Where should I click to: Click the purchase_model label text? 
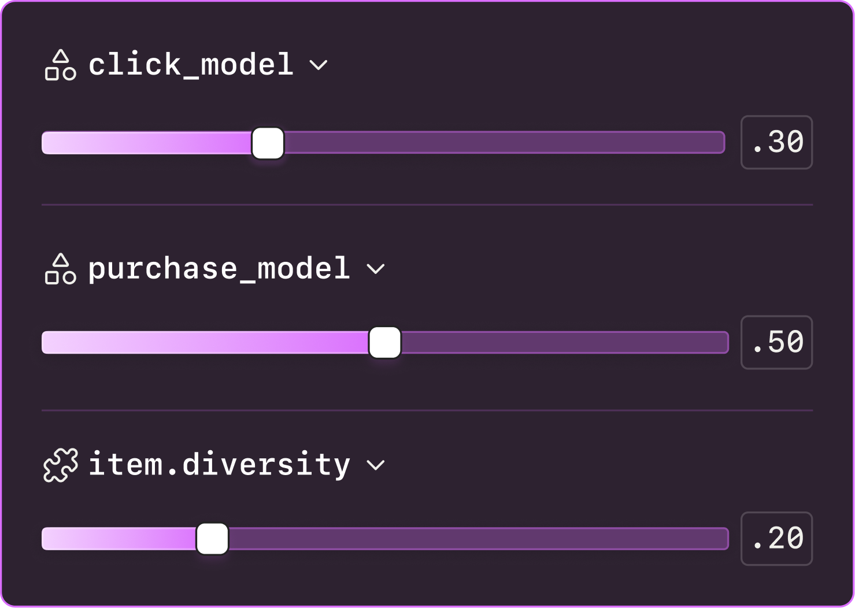(219, 269)
